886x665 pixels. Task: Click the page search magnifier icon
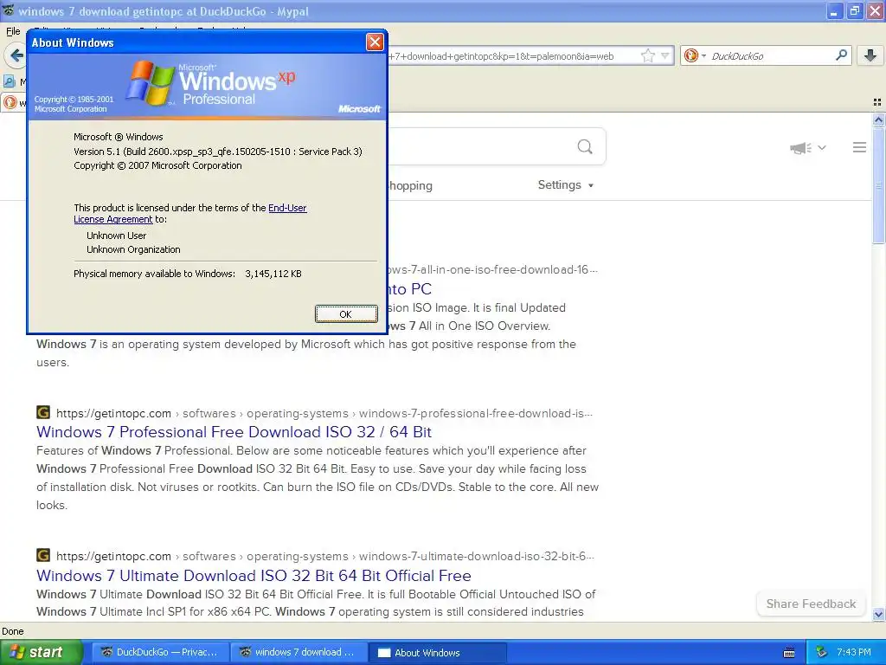[585, 147]
